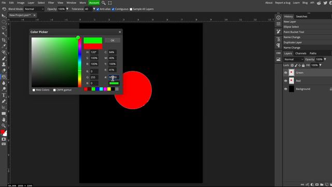Open the Blend Mode dropdown in the options bar
Viewport: 332px width, 187px height.
[34, 9]
